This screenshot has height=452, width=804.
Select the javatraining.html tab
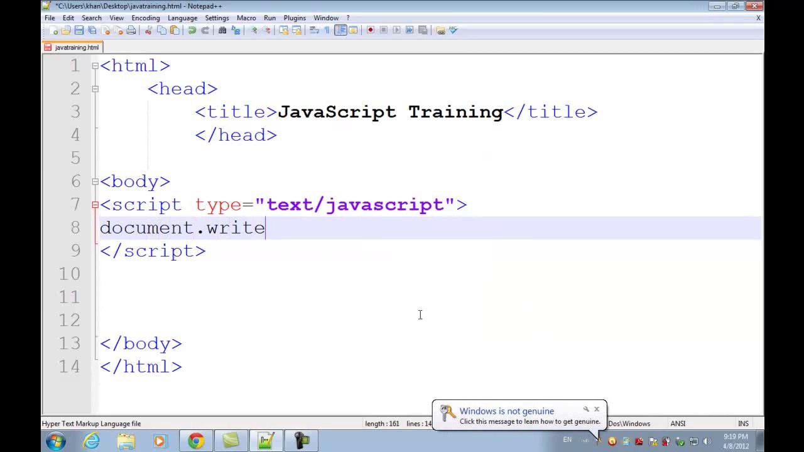(x=72, y=47)
